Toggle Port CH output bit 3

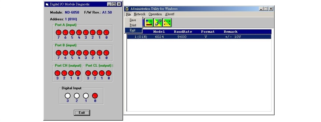point(57,73)
